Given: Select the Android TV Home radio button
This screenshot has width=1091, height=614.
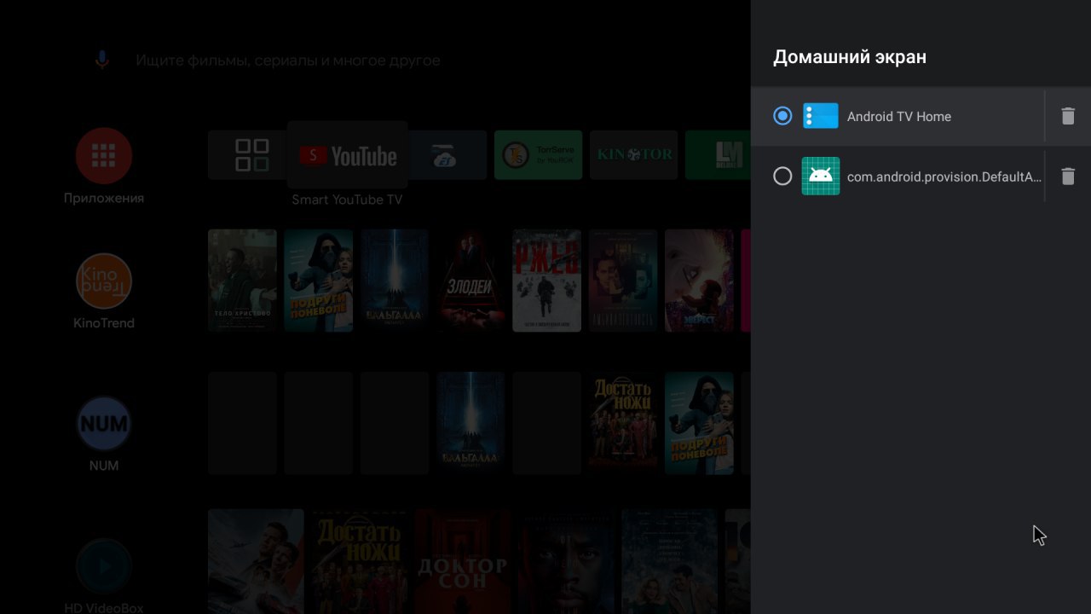Looking at the screenshot, I should [x=782, y=116].
